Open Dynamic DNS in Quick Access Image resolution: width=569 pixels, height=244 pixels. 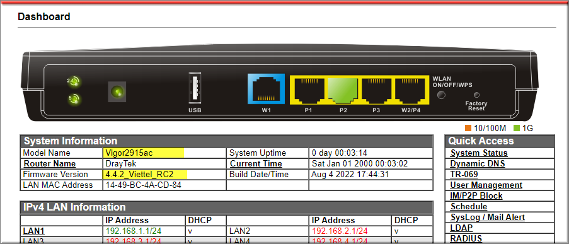(478, 164)
